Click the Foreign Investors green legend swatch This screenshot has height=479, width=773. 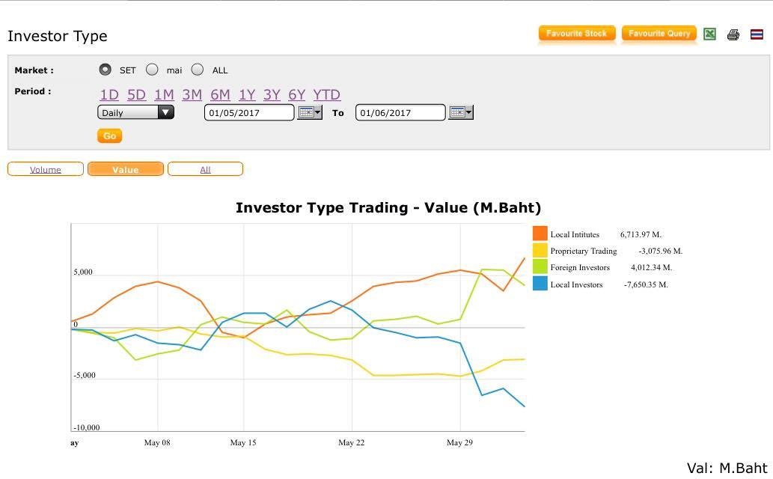coord(540,267)
